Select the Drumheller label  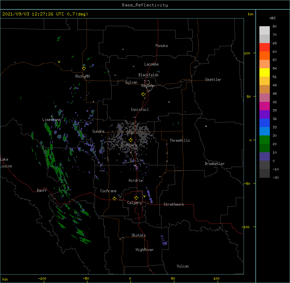point(215,164)
